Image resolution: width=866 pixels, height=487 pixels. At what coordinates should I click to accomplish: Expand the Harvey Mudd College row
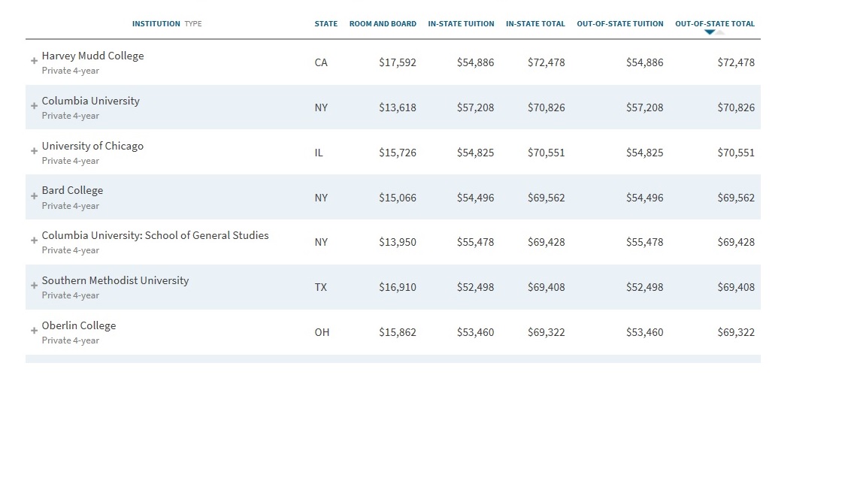(35, 61)
